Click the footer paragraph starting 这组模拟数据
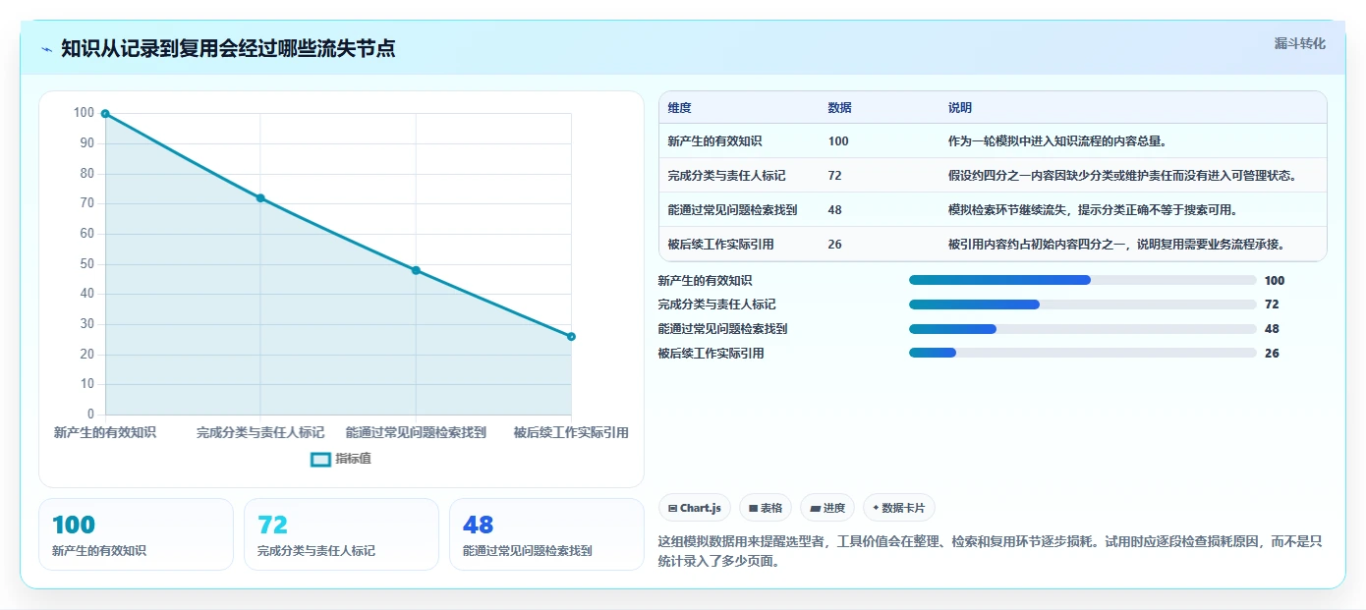The width and height of the screenshot is (1366, 610). (991, 552)
